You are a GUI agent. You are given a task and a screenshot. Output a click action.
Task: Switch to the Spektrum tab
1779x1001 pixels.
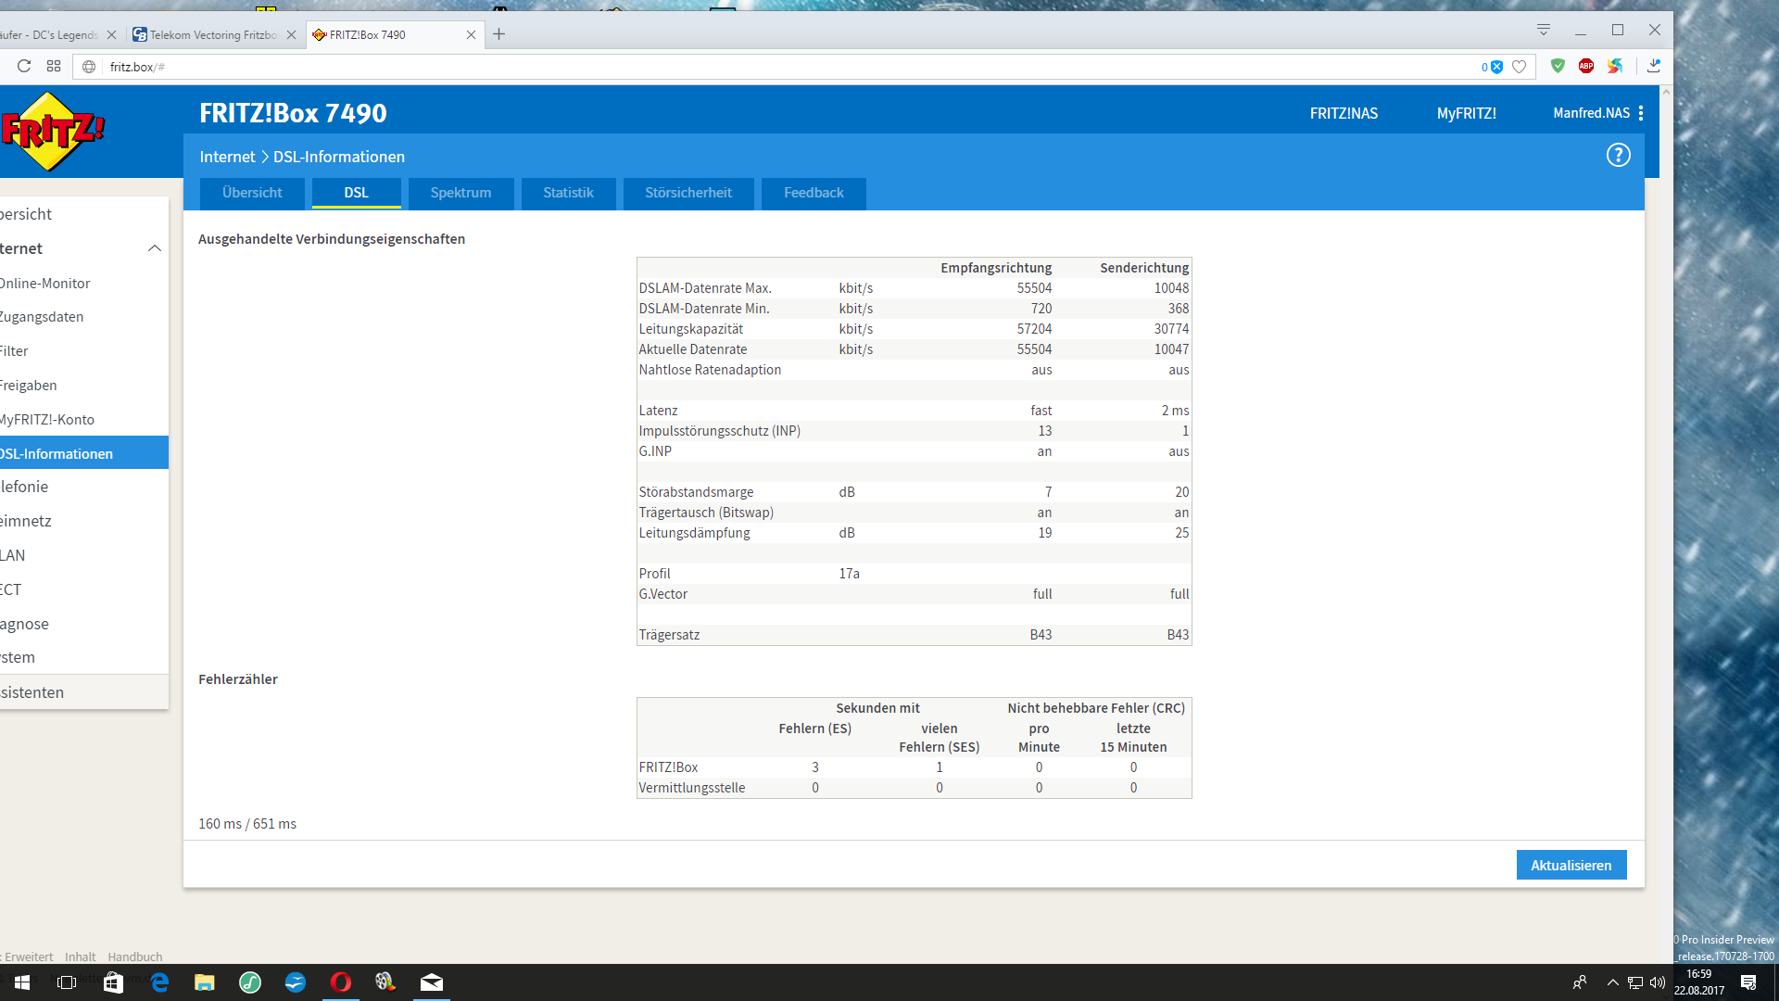461,193
